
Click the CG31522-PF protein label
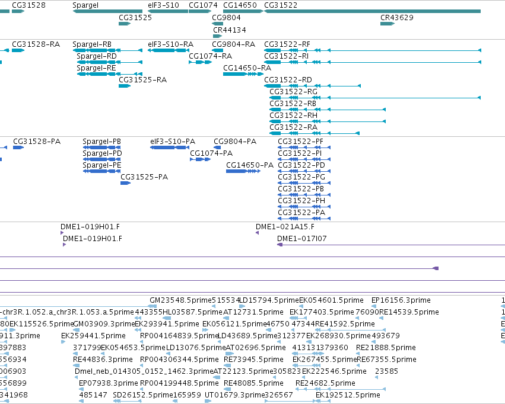tap(300, 142)
